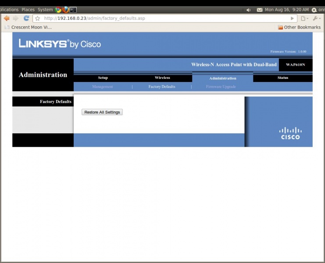Click the Linksys by Cisco logo
Viewport: 325px width, 263px height.
pos(60,44)
